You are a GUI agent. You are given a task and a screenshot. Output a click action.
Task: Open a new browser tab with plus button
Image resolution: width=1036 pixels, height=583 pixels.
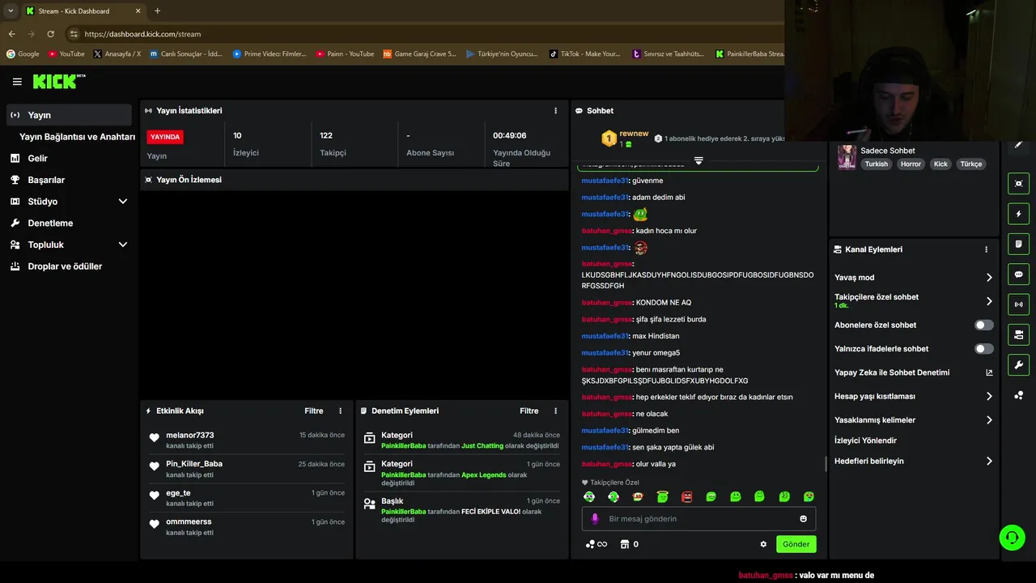click(x=157, y=11)
